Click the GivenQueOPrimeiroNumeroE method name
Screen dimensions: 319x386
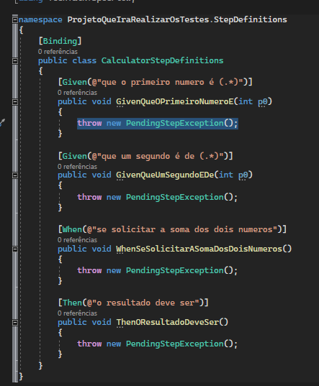pyautogui.click(x=175, y=101)
